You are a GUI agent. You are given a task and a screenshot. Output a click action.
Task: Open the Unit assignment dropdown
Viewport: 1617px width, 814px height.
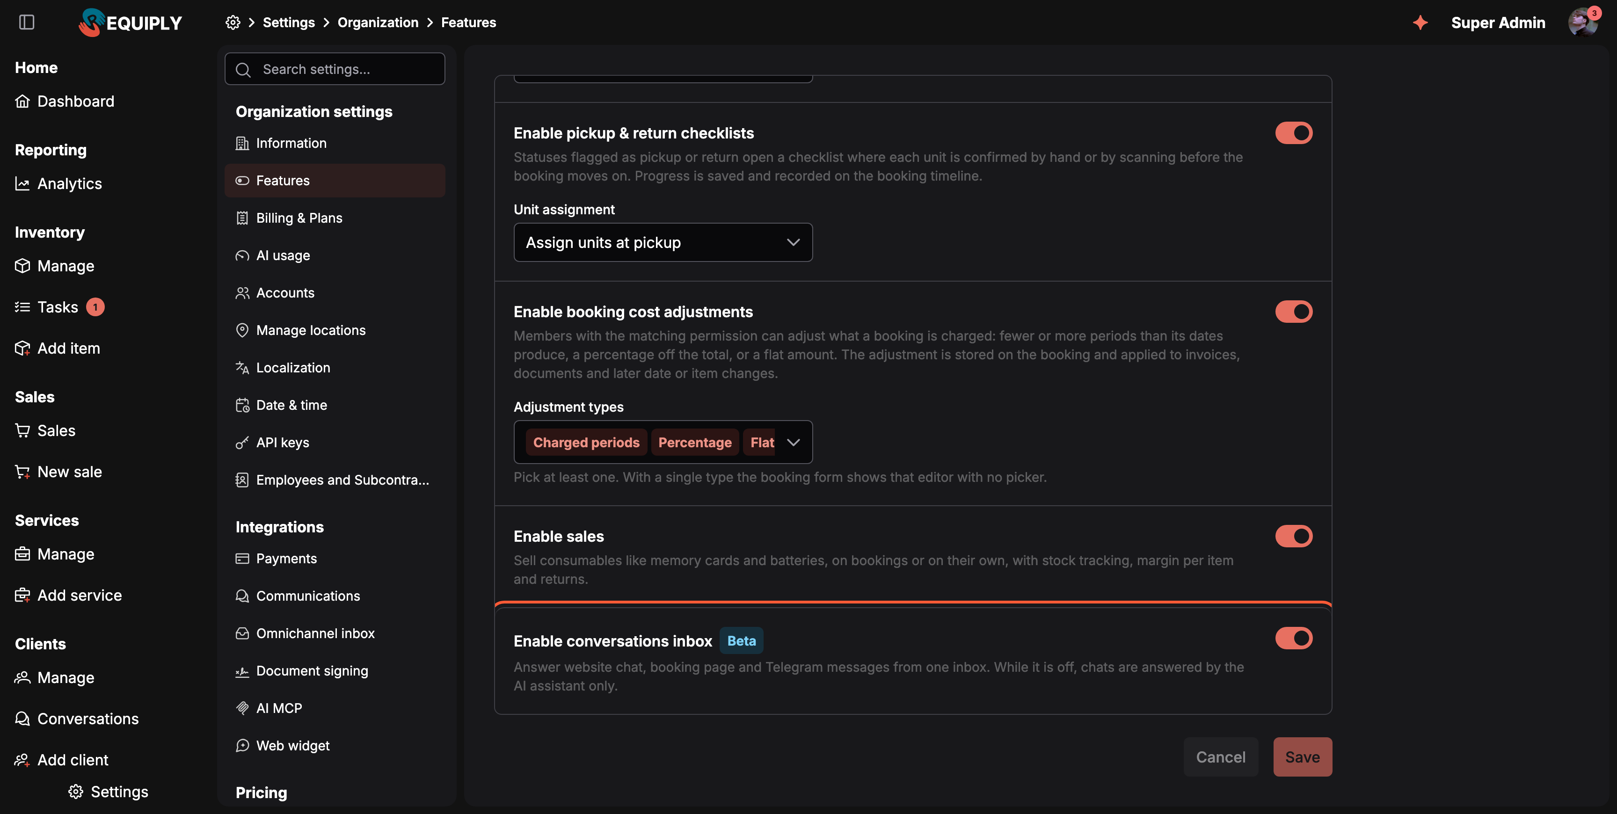click(x=663, y=242)
